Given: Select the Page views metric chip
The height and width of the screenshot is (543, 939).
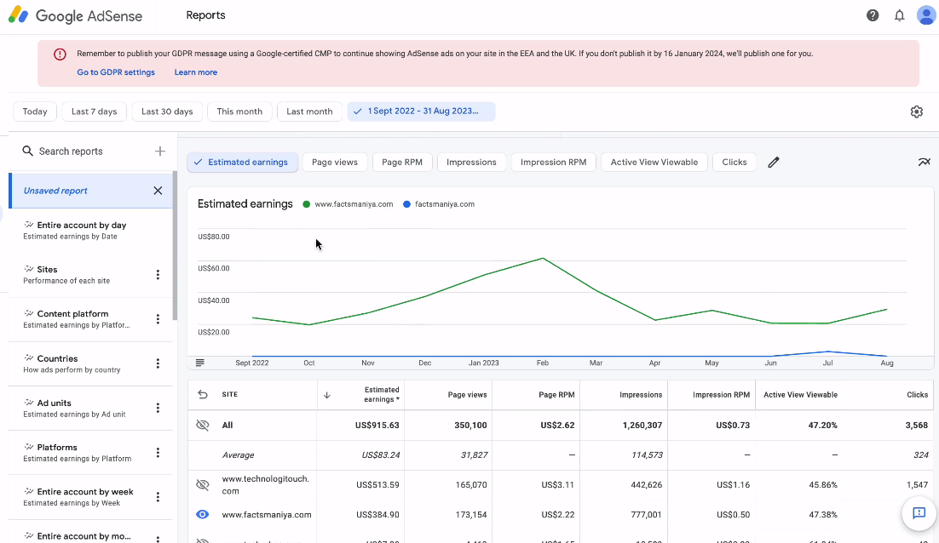Looking at the screenshot, I should pos(335,162).
